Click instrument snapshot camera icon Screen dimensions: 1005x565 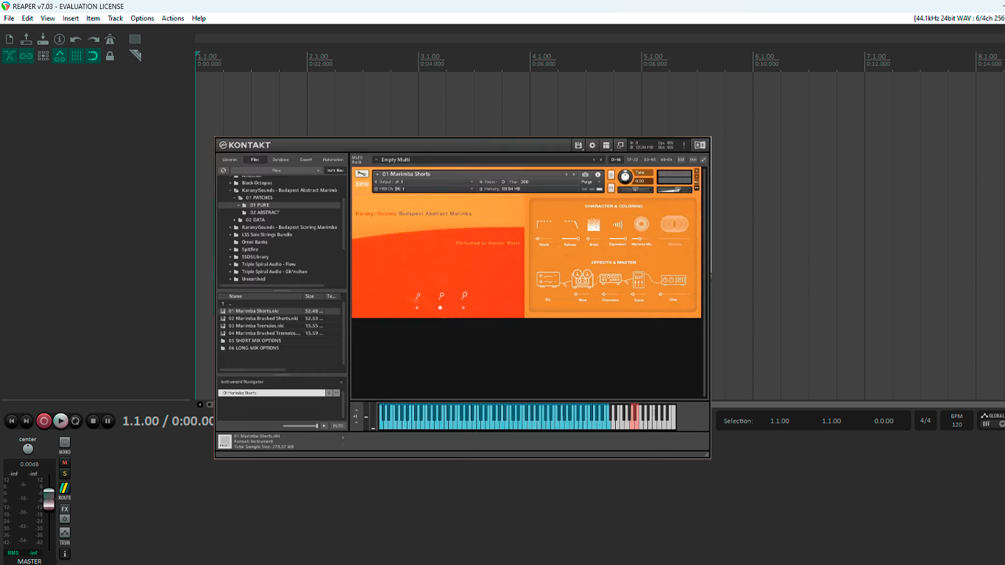click(586, 174)
